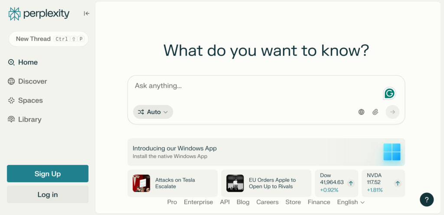Click the Log in button
Image resolution: width=444 pixels, height=215 pixels.
pyautogui.click(x=48, y=195)
